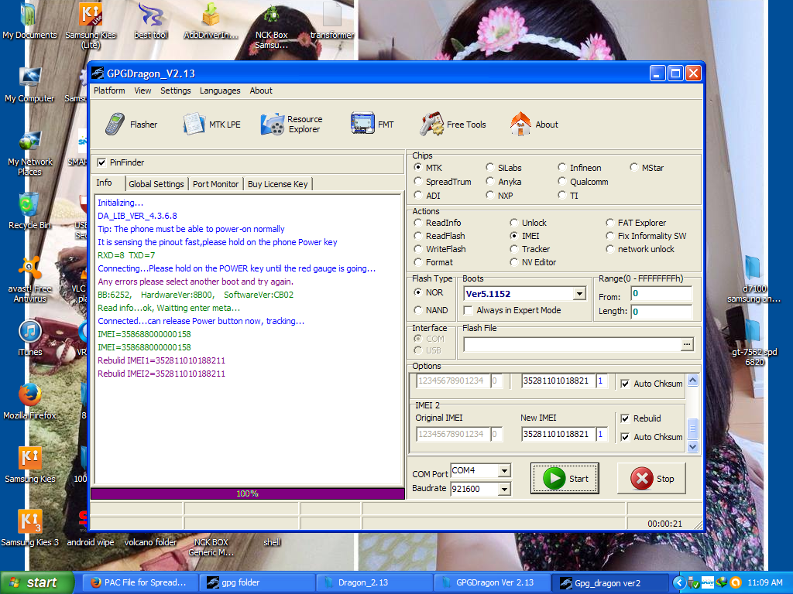This screenshot has width=793, height=594.
Task: Click the red Stop button
Action: 651,479
